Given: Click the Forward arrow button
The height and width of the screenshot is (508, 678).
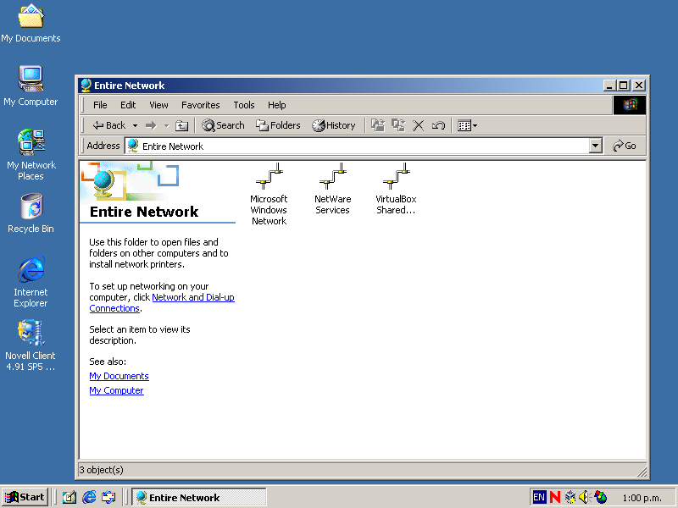Looking at the screenshot, I should point(151,125).
